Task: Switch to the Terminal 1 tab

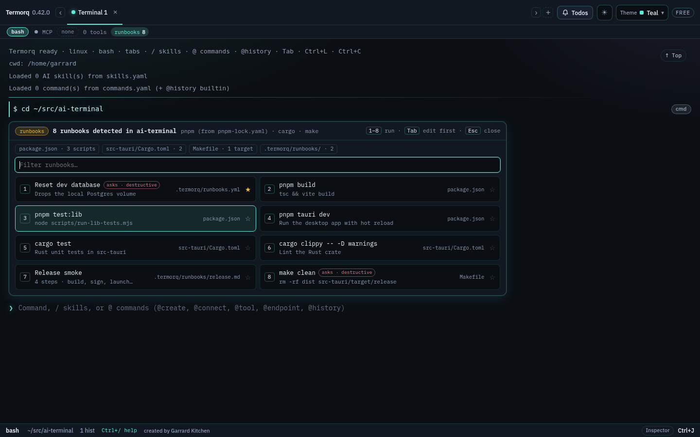Action: (92, 12)
